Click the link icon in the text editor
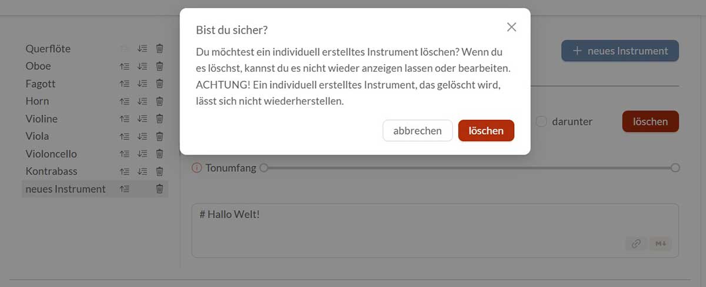706x287 pixels. (x=636, y=243)
